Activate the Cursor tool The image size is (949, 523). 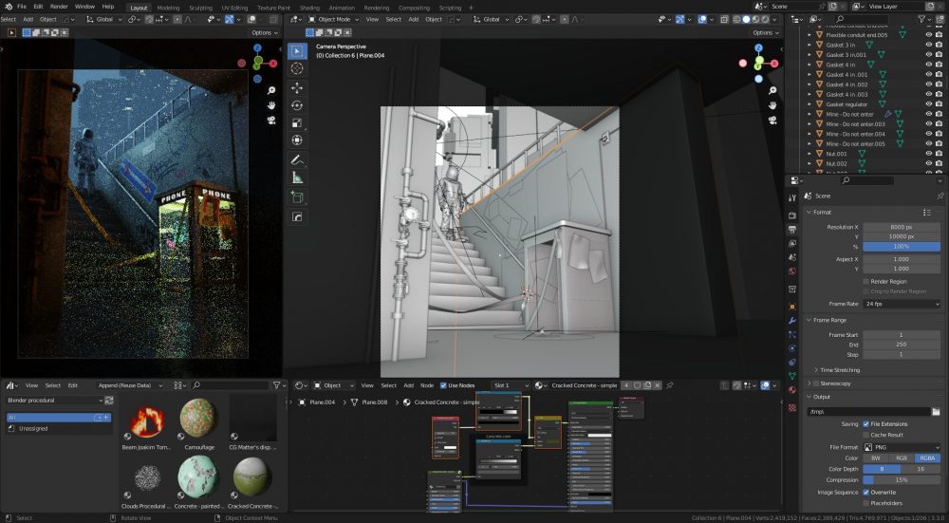(x=297, y=68)
